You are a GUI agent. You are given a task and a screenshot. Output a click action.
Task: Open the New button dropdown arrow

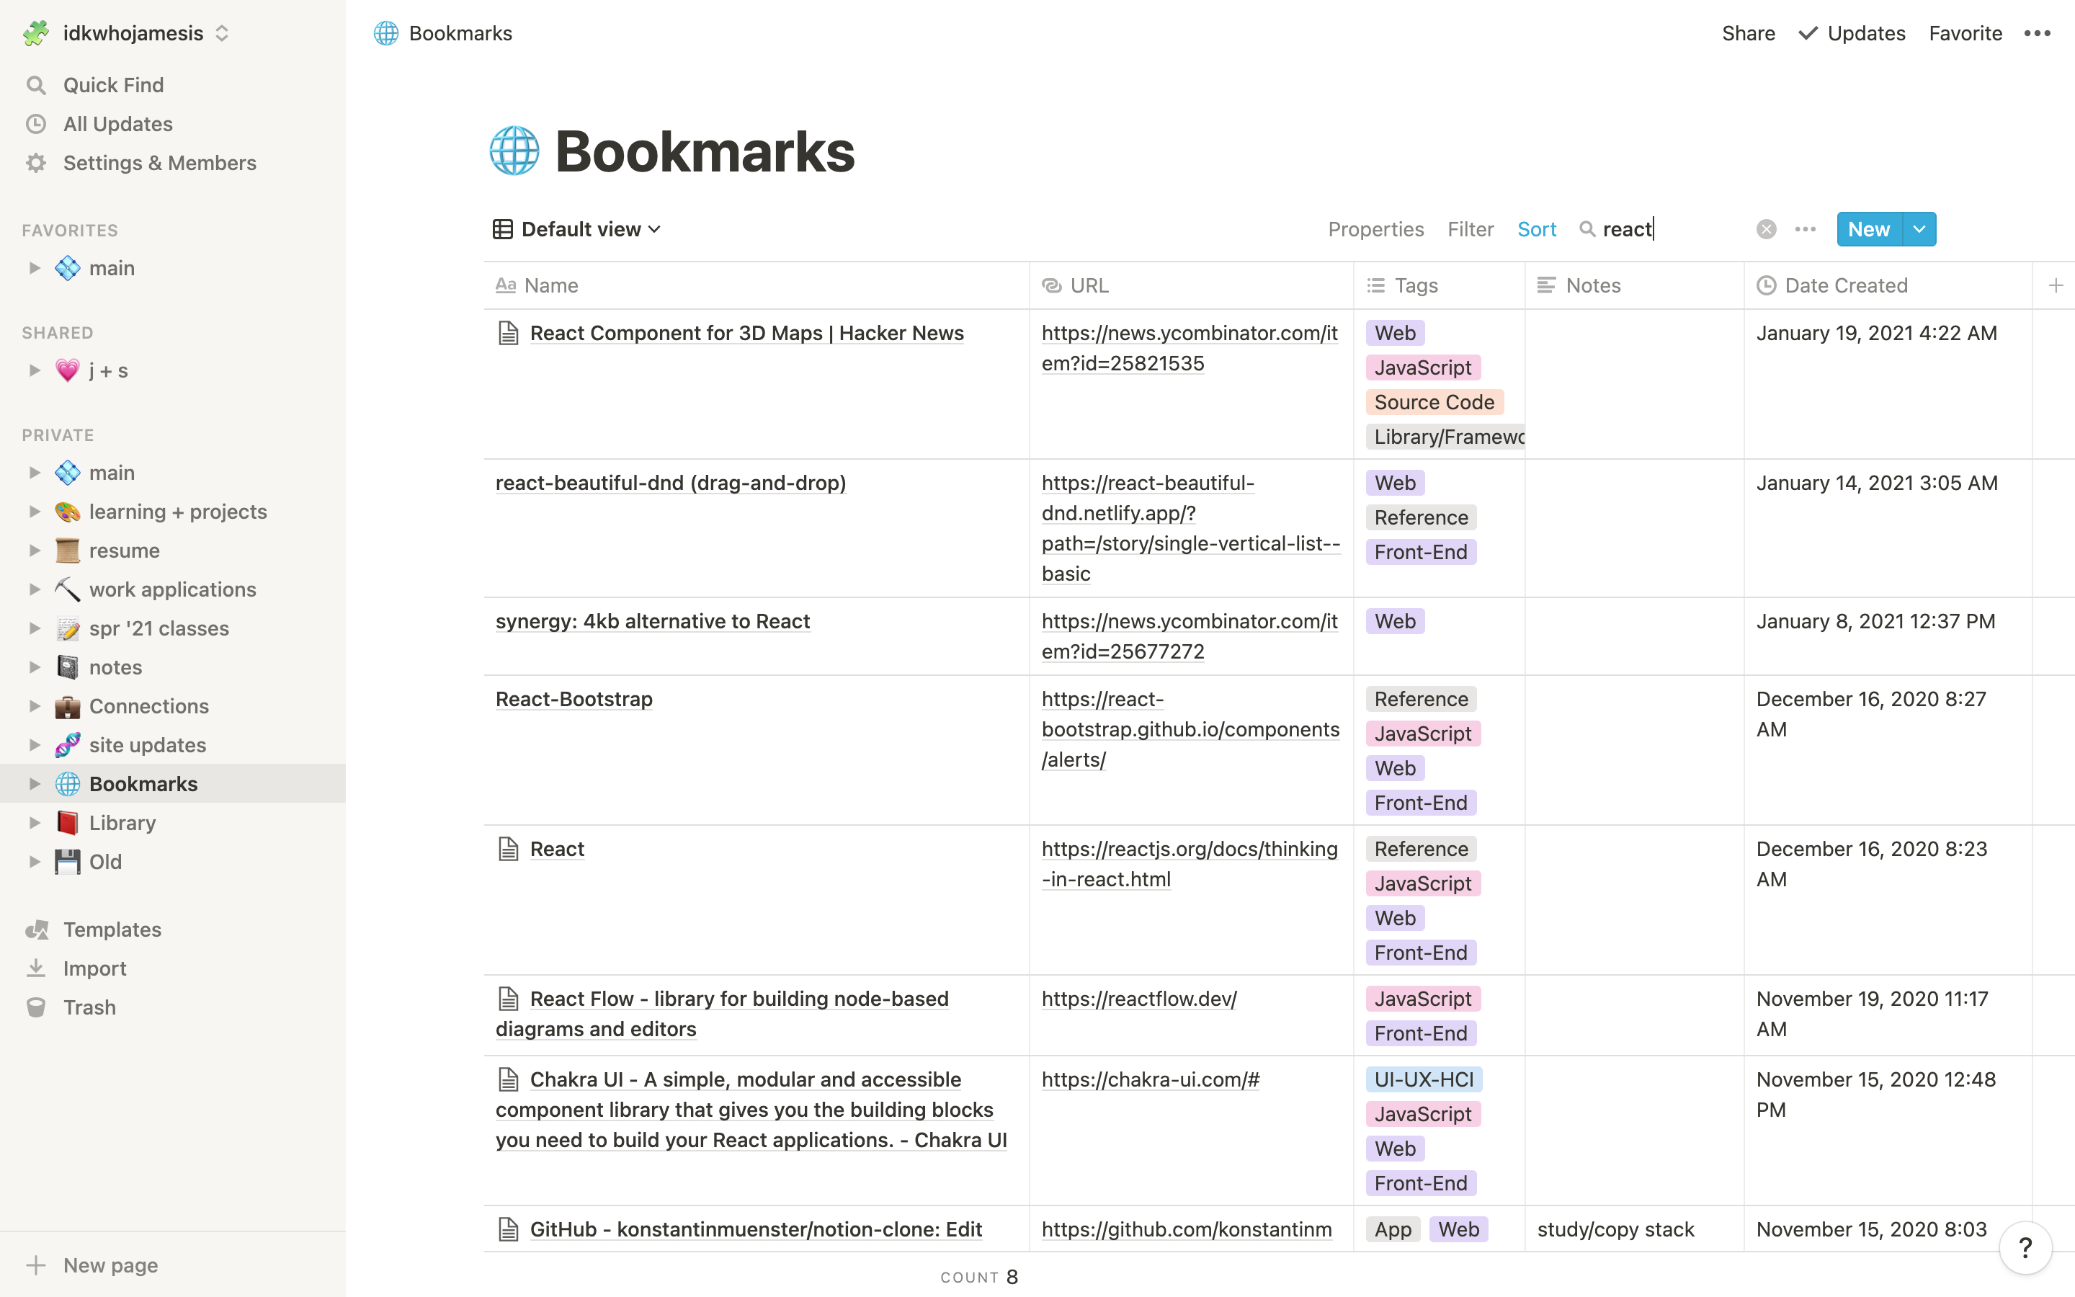coord(1919,229)
